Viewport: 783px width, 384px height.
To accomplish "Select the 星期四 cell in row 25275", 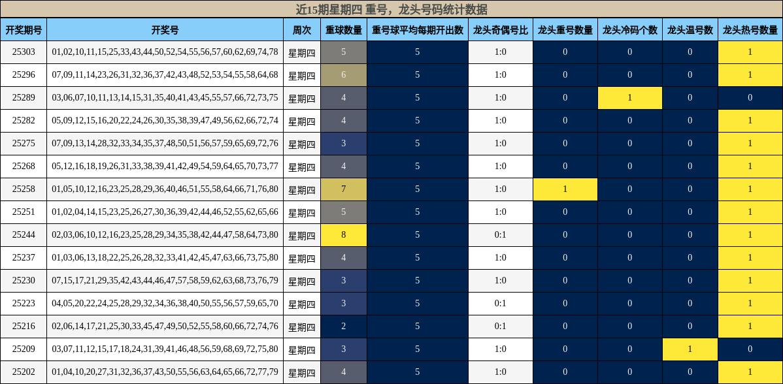I will pos(301,143).
